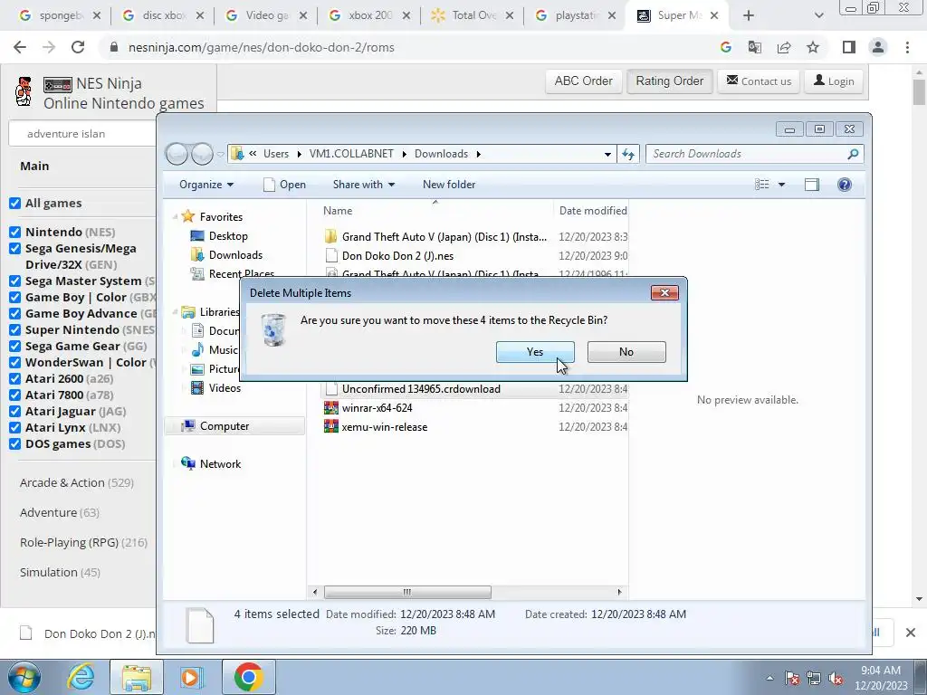Click horizontal scrollbar in file list

(x=407, y=592)
